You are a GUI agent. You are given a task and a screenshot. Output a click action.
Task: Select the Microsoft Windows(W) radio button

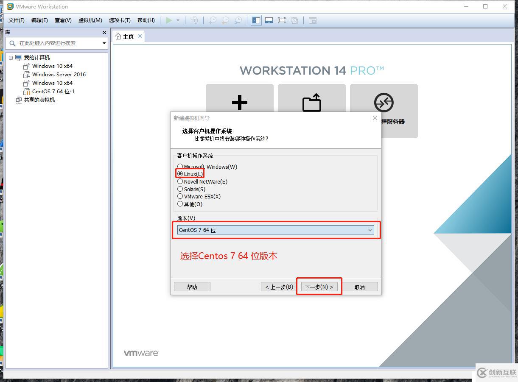[180, 167]
